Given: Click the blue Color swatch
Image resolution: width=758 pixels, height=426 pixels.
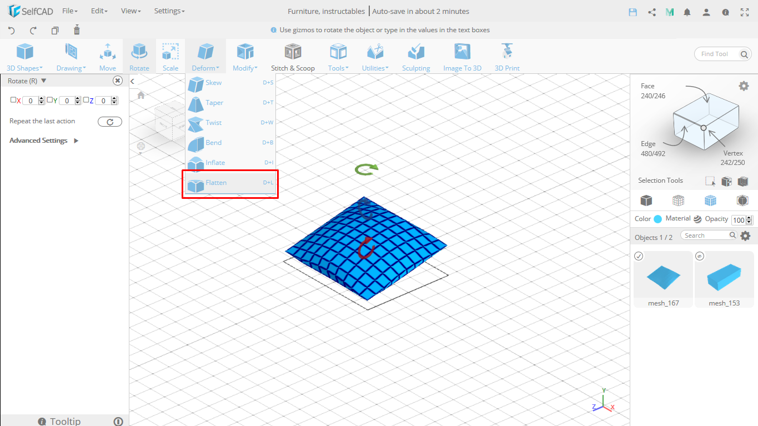Looking at the screenshot, I should (658, 219).
